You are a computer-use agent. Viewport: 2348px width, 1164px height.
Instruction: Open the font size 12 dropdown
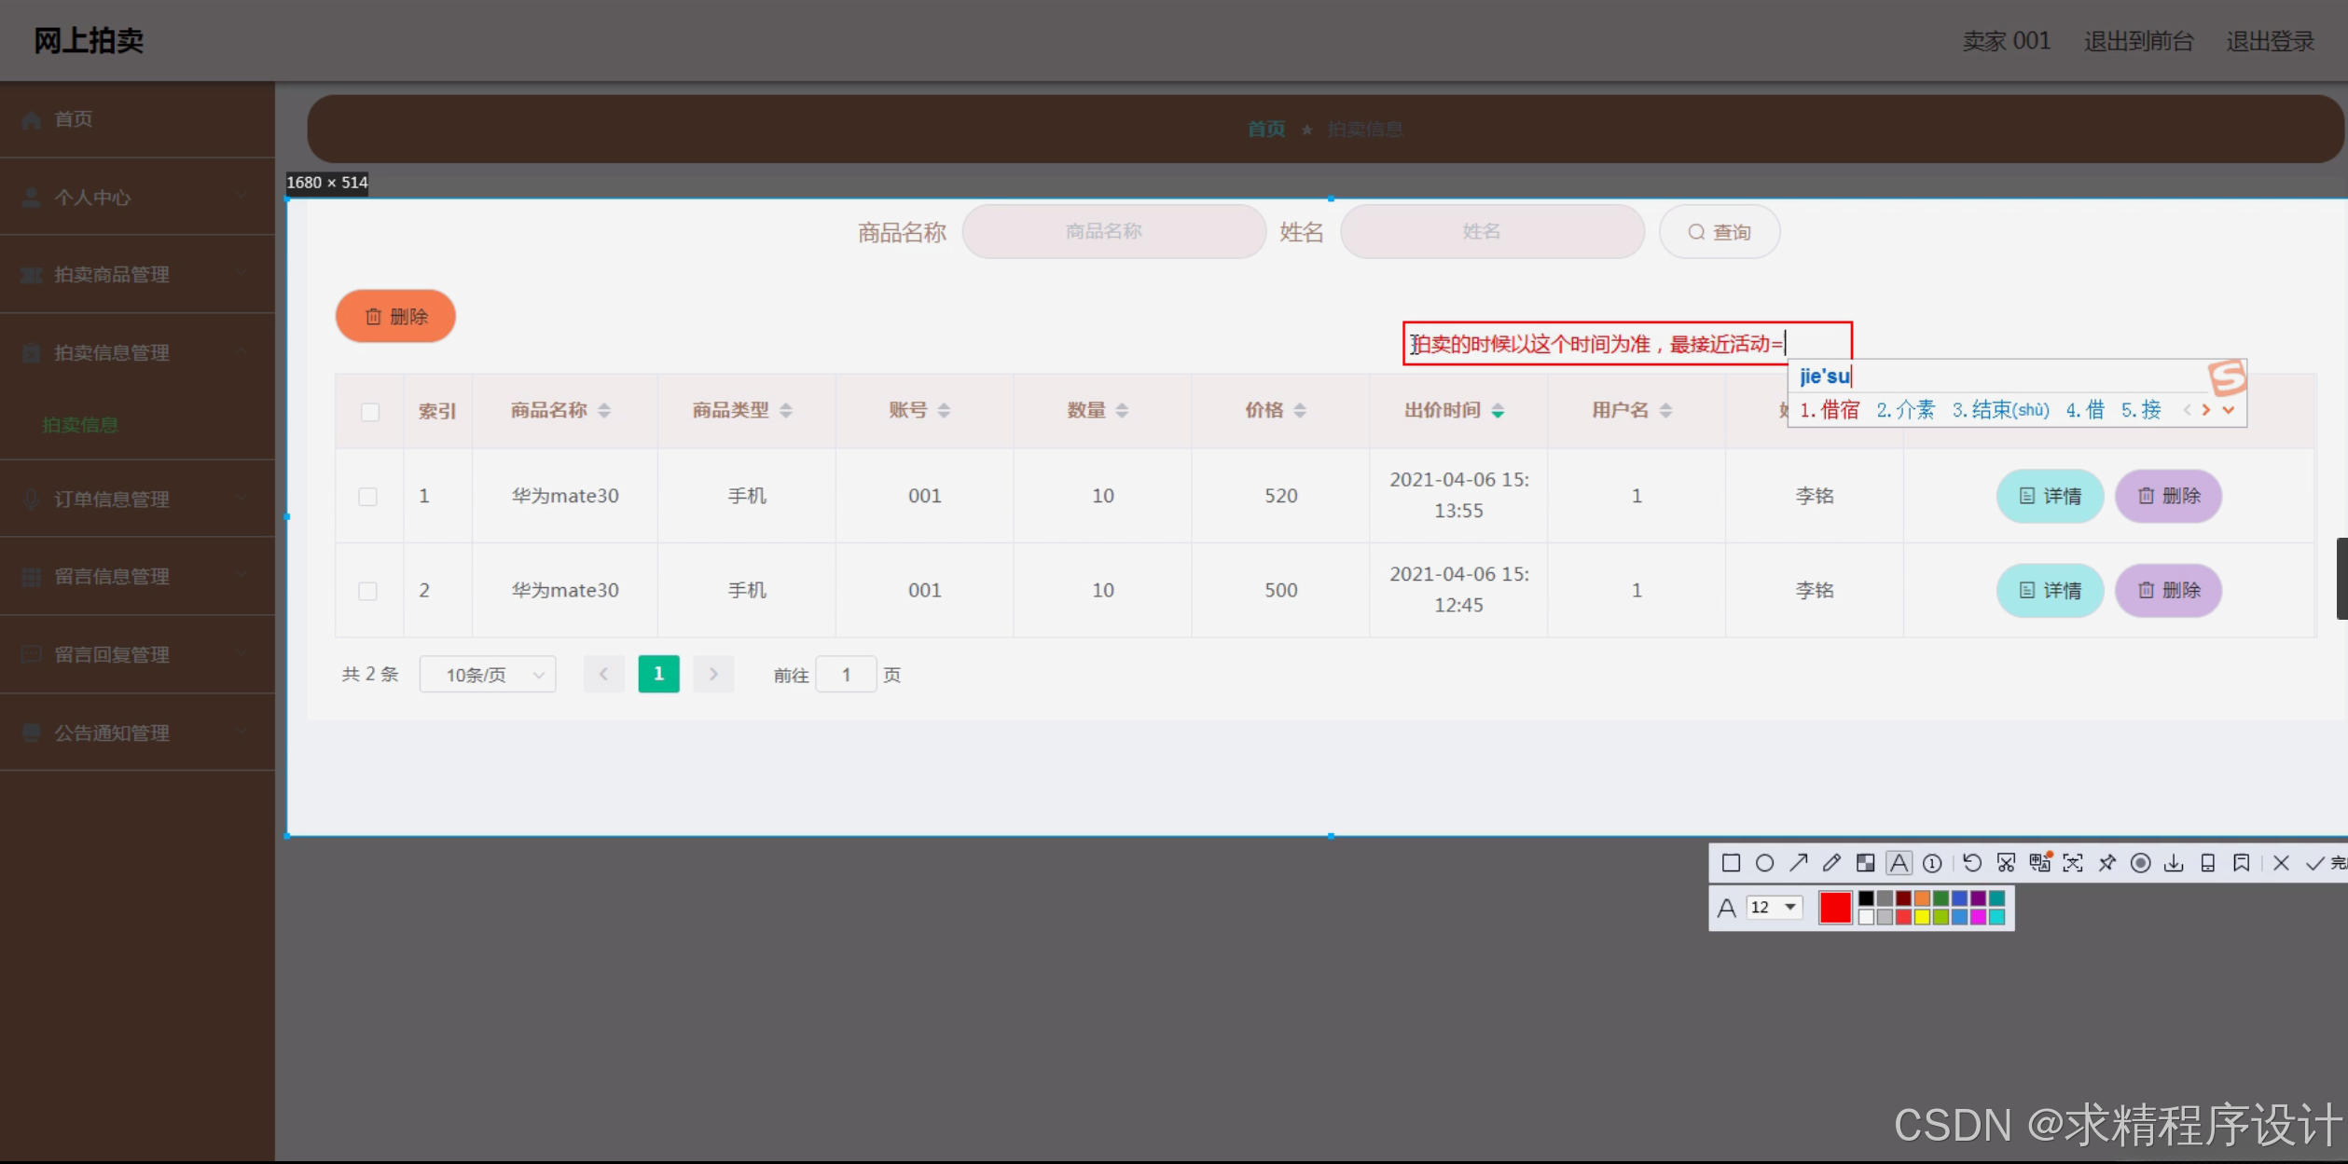[x=1789, y=907]
